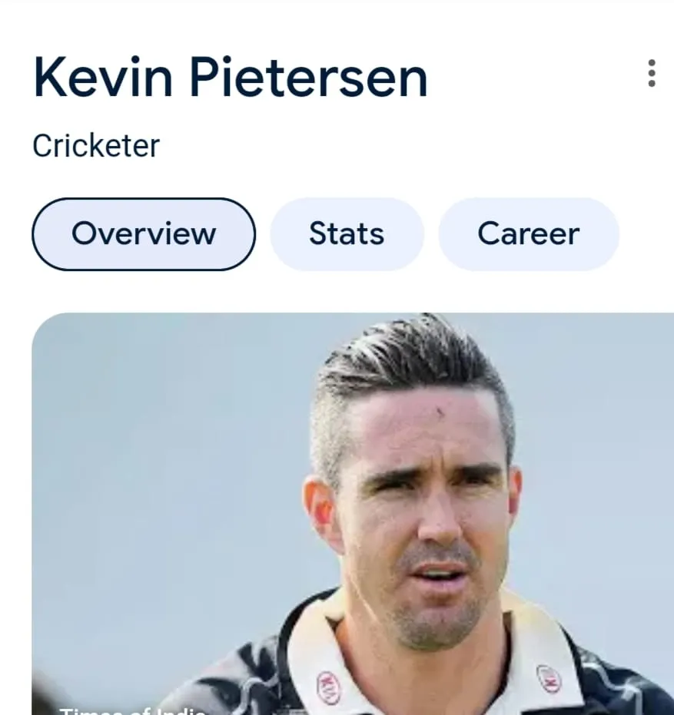
Task: Click the Cricketer subtitle text
Action: 96,146
